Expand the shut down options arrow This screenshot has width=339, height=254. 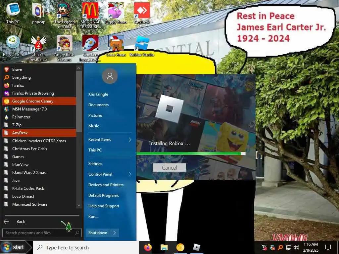[114, 233]
